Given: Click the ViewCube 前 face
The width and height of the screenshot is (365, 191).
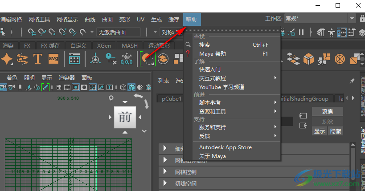Looking at the screenshot, I should 125,117.
